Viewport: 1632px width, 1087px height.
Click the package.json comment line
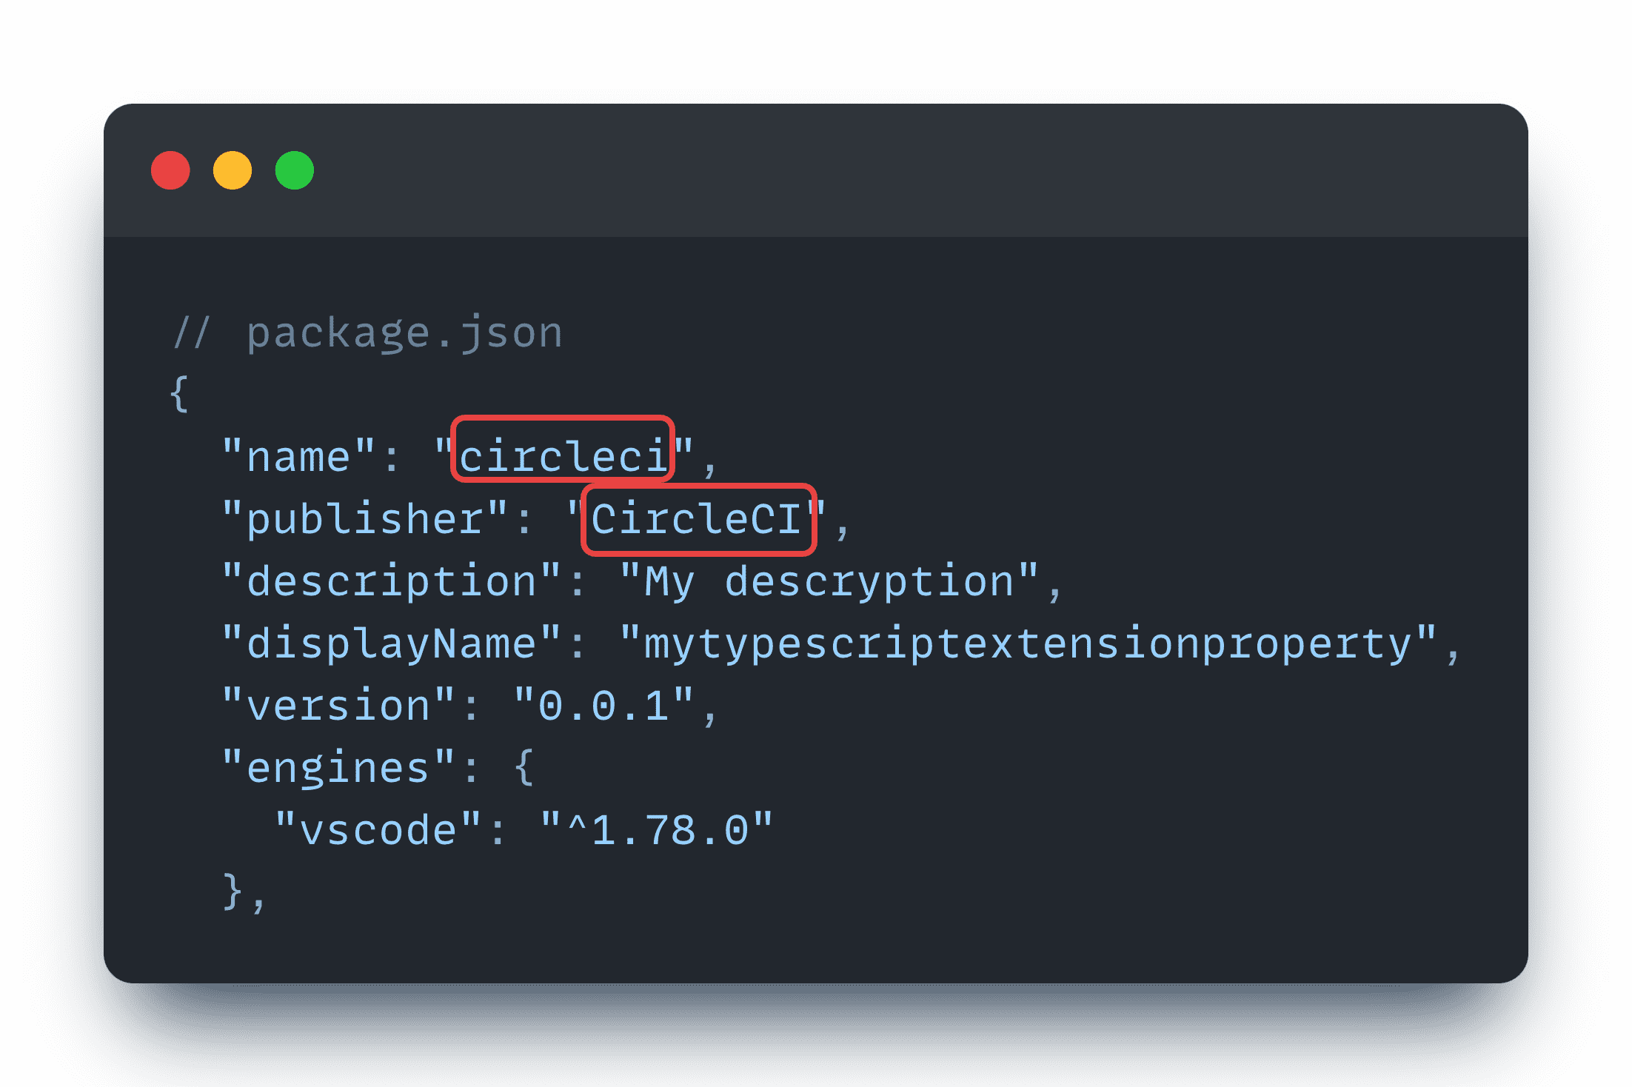click(368, 333)
